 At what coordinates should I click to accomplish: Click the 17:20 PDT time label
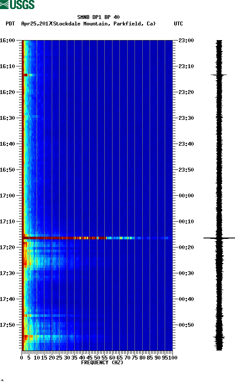[x=7, y=247]
